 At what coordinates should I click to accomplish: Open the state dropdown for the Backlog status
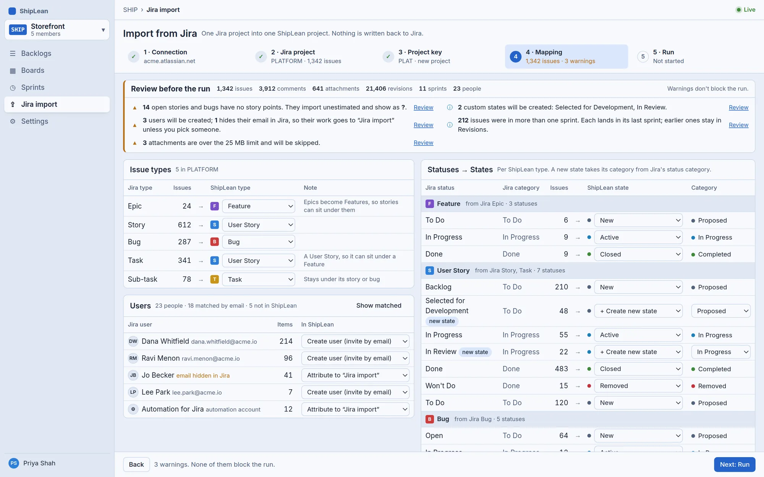point(638,287)
